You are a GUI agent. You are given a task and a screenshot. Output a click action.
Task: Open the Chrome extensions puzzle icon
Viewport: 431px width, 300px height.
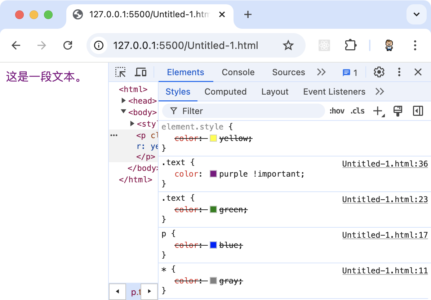point(350,45)
